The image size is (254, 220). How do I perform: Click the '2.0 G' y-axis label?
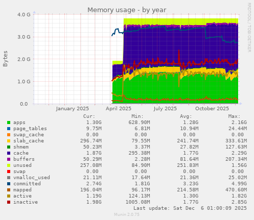pos(24,59)
